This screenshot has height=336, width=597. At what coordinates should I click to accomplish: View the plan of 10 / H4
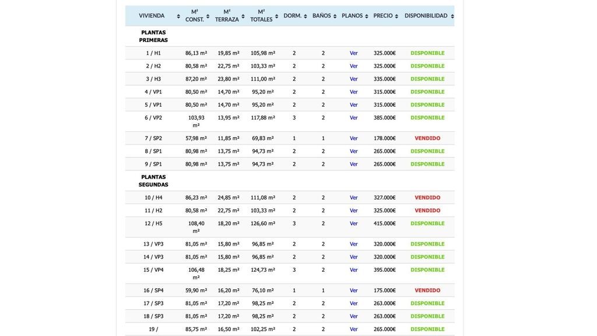[354, 198]
